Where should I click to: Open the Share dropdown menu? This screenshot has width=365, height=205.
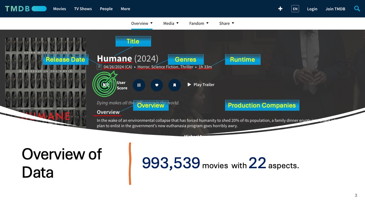(226, 23)
